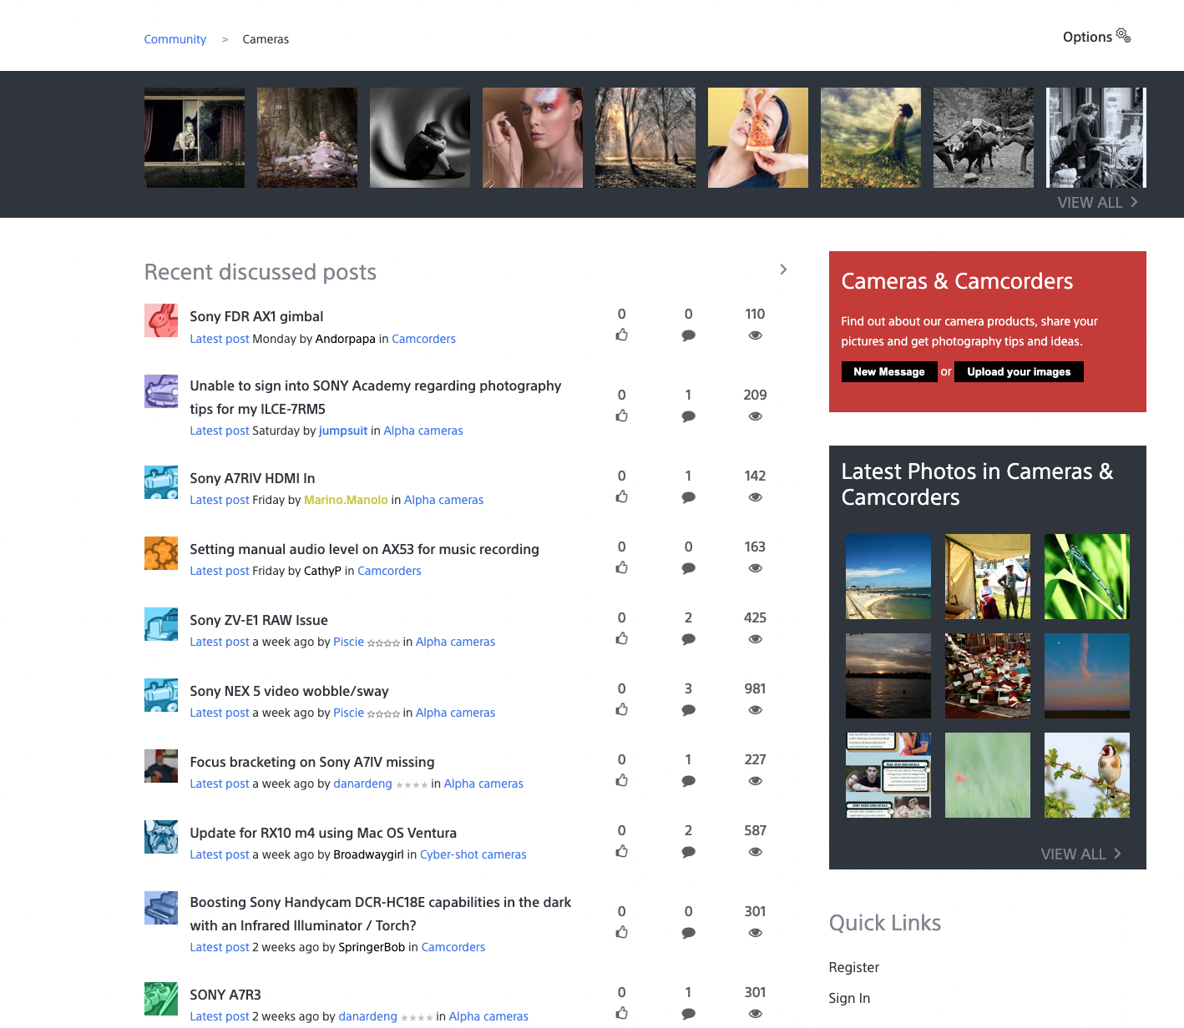Viewport: 1184px width, 1028px height.
Task: Open blue damselfly on leaf photo
Action: coord(1087,577)
